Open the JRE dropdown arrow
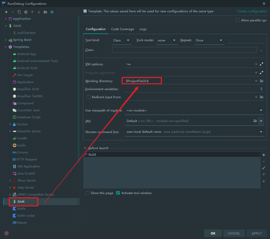The width and height of the screenshot is (270, 239). [261, 121]
